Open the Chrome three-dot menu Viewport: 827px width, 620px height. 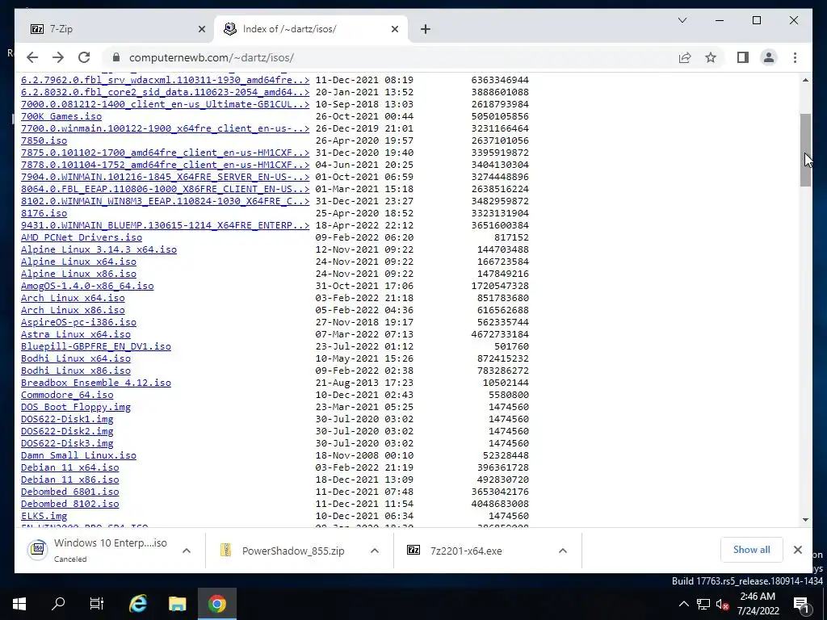[795, 57]
